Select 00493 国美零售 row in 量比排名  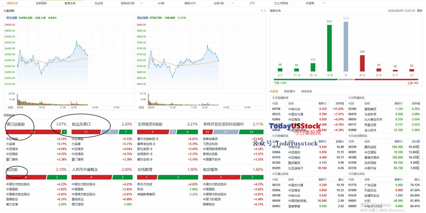(x=308, y=206)
